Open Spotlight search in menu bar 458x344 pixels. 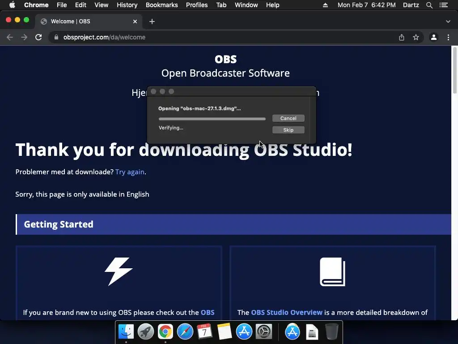[429, 5]
